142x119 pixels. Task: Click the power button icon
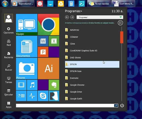point(122,105)
